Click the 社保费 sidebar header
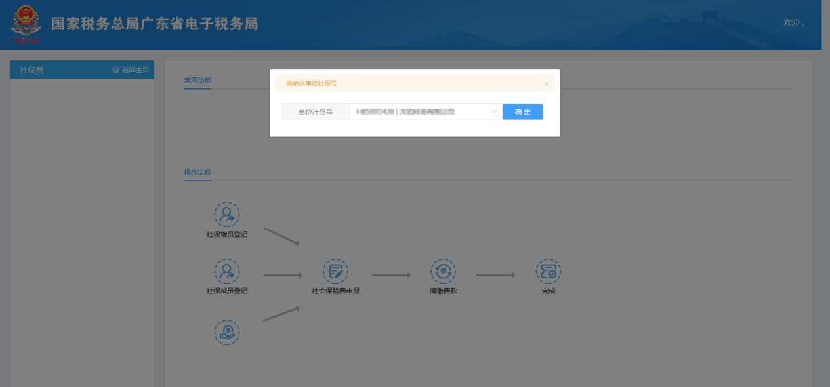 pyautogui.click(x=31, y=70)
